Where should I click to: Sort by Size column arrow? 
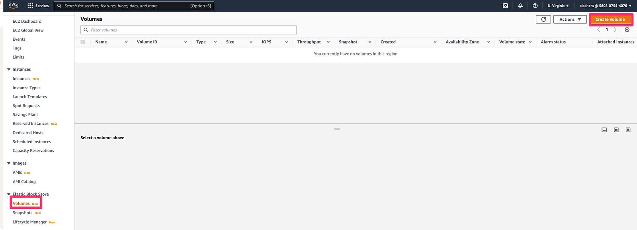(251, 42)
